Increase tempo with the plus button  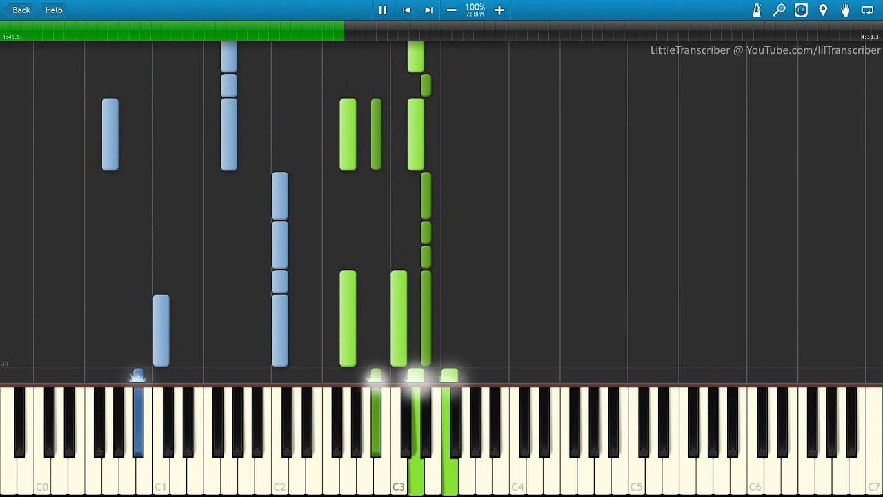click(499, 10)
